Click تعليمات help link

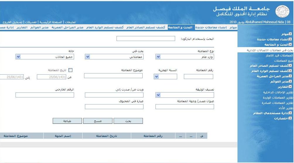point(70,22)
